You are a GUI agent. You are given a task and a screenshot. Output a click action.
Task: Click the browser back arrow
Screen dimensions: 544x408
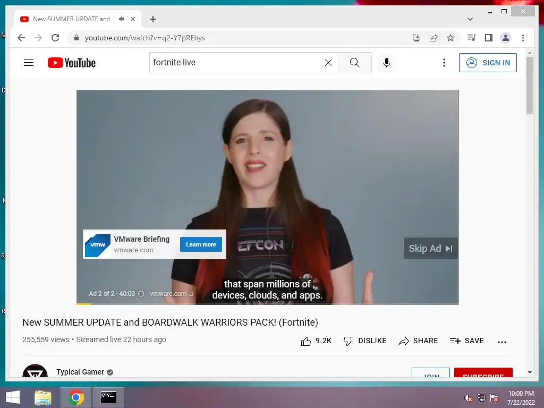tap(21, 38)
